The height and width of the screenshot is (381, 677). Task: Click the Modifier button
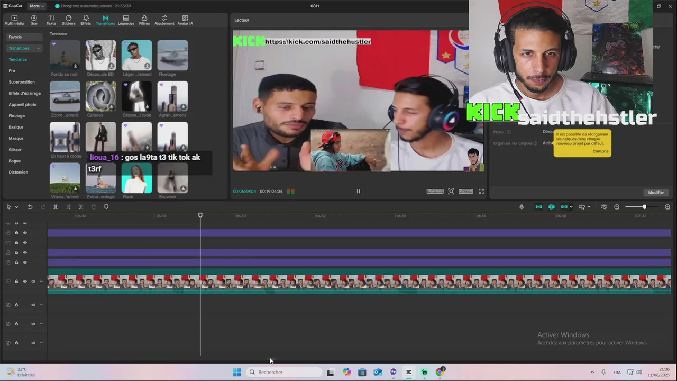point(656,193)
